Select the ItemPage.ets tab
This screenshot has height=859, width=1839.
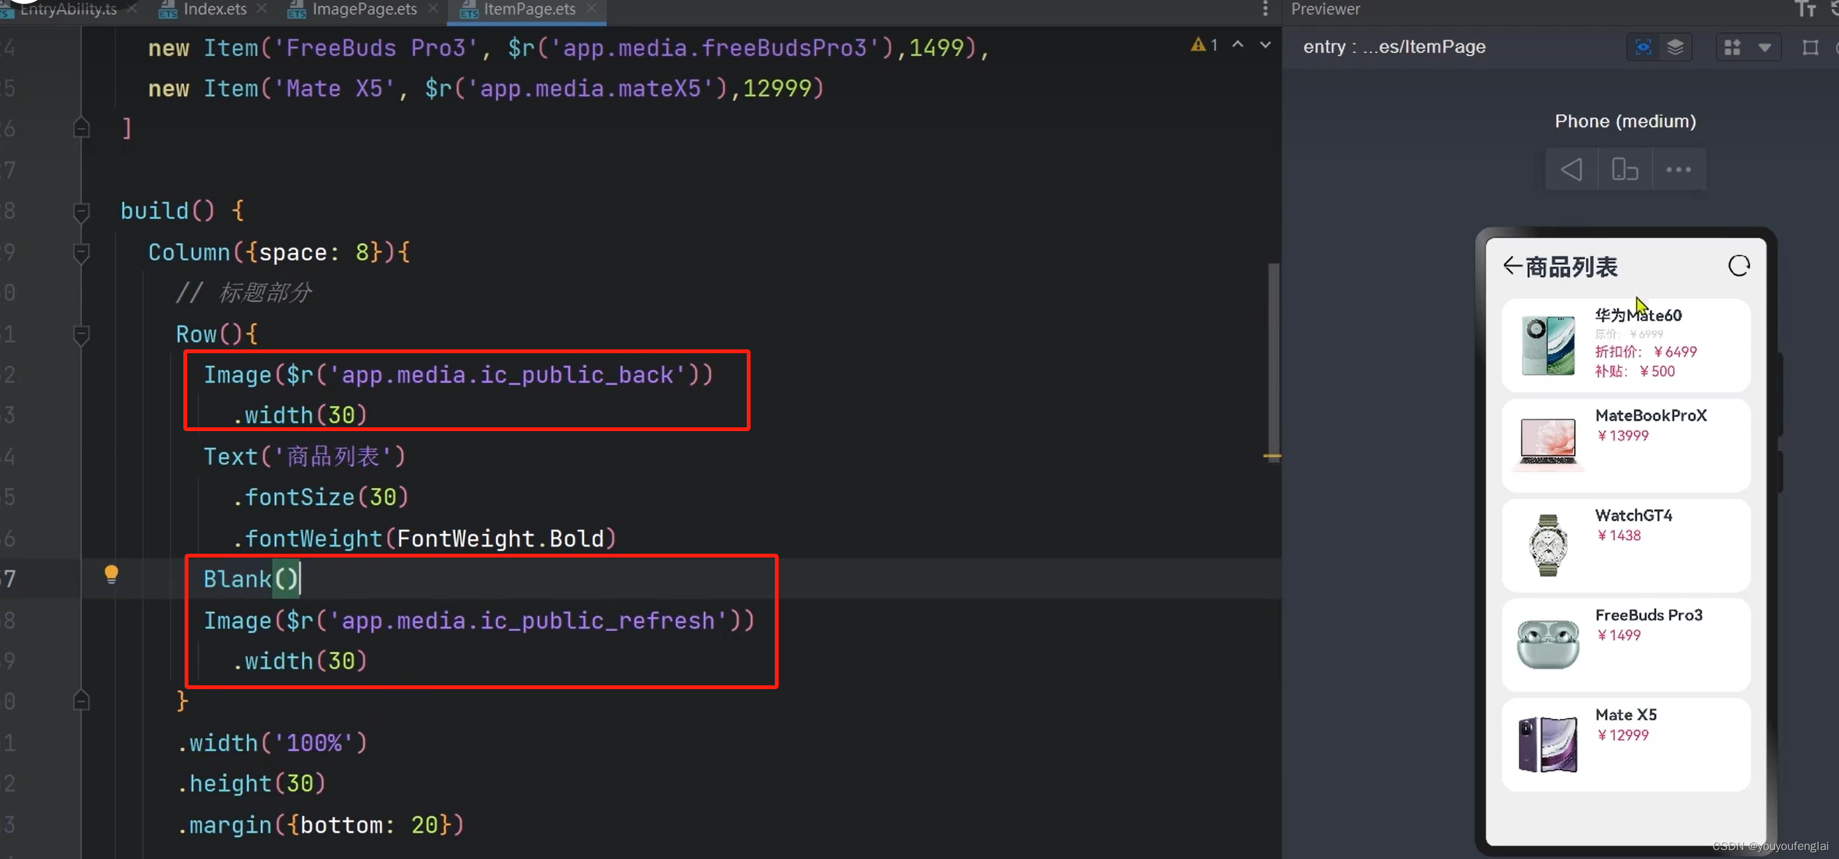pyautogui.click(x=529, y=10)
